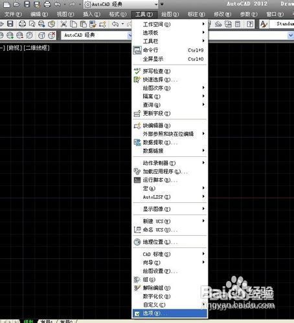The image size is (294, 323).
Task: Click the Save icon in quick access bar
Action: [27, 5]
